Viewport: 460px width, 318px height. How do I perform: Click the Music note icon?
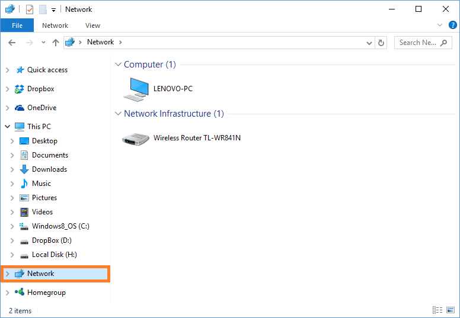click(x=24, y=184)
